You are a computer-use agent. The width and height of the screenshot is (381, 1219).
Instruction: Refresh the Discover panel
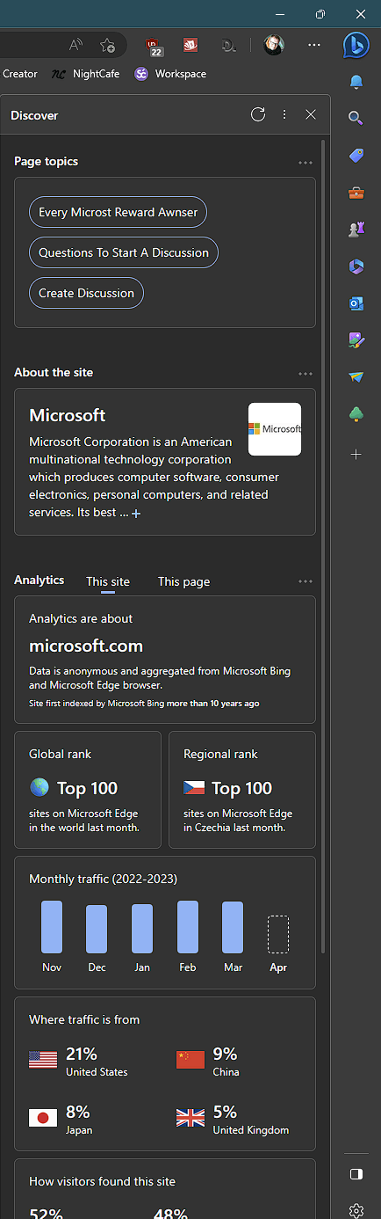point(258,114)
